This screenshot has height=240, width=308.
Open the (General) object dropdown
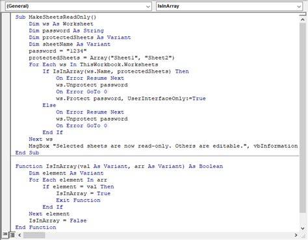click(79, 6)
